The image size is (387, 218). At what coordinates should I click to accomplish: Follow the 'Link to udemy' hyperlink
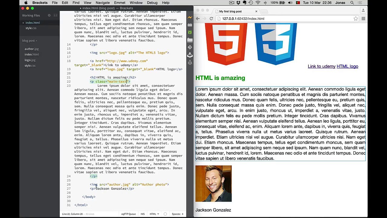321,66
